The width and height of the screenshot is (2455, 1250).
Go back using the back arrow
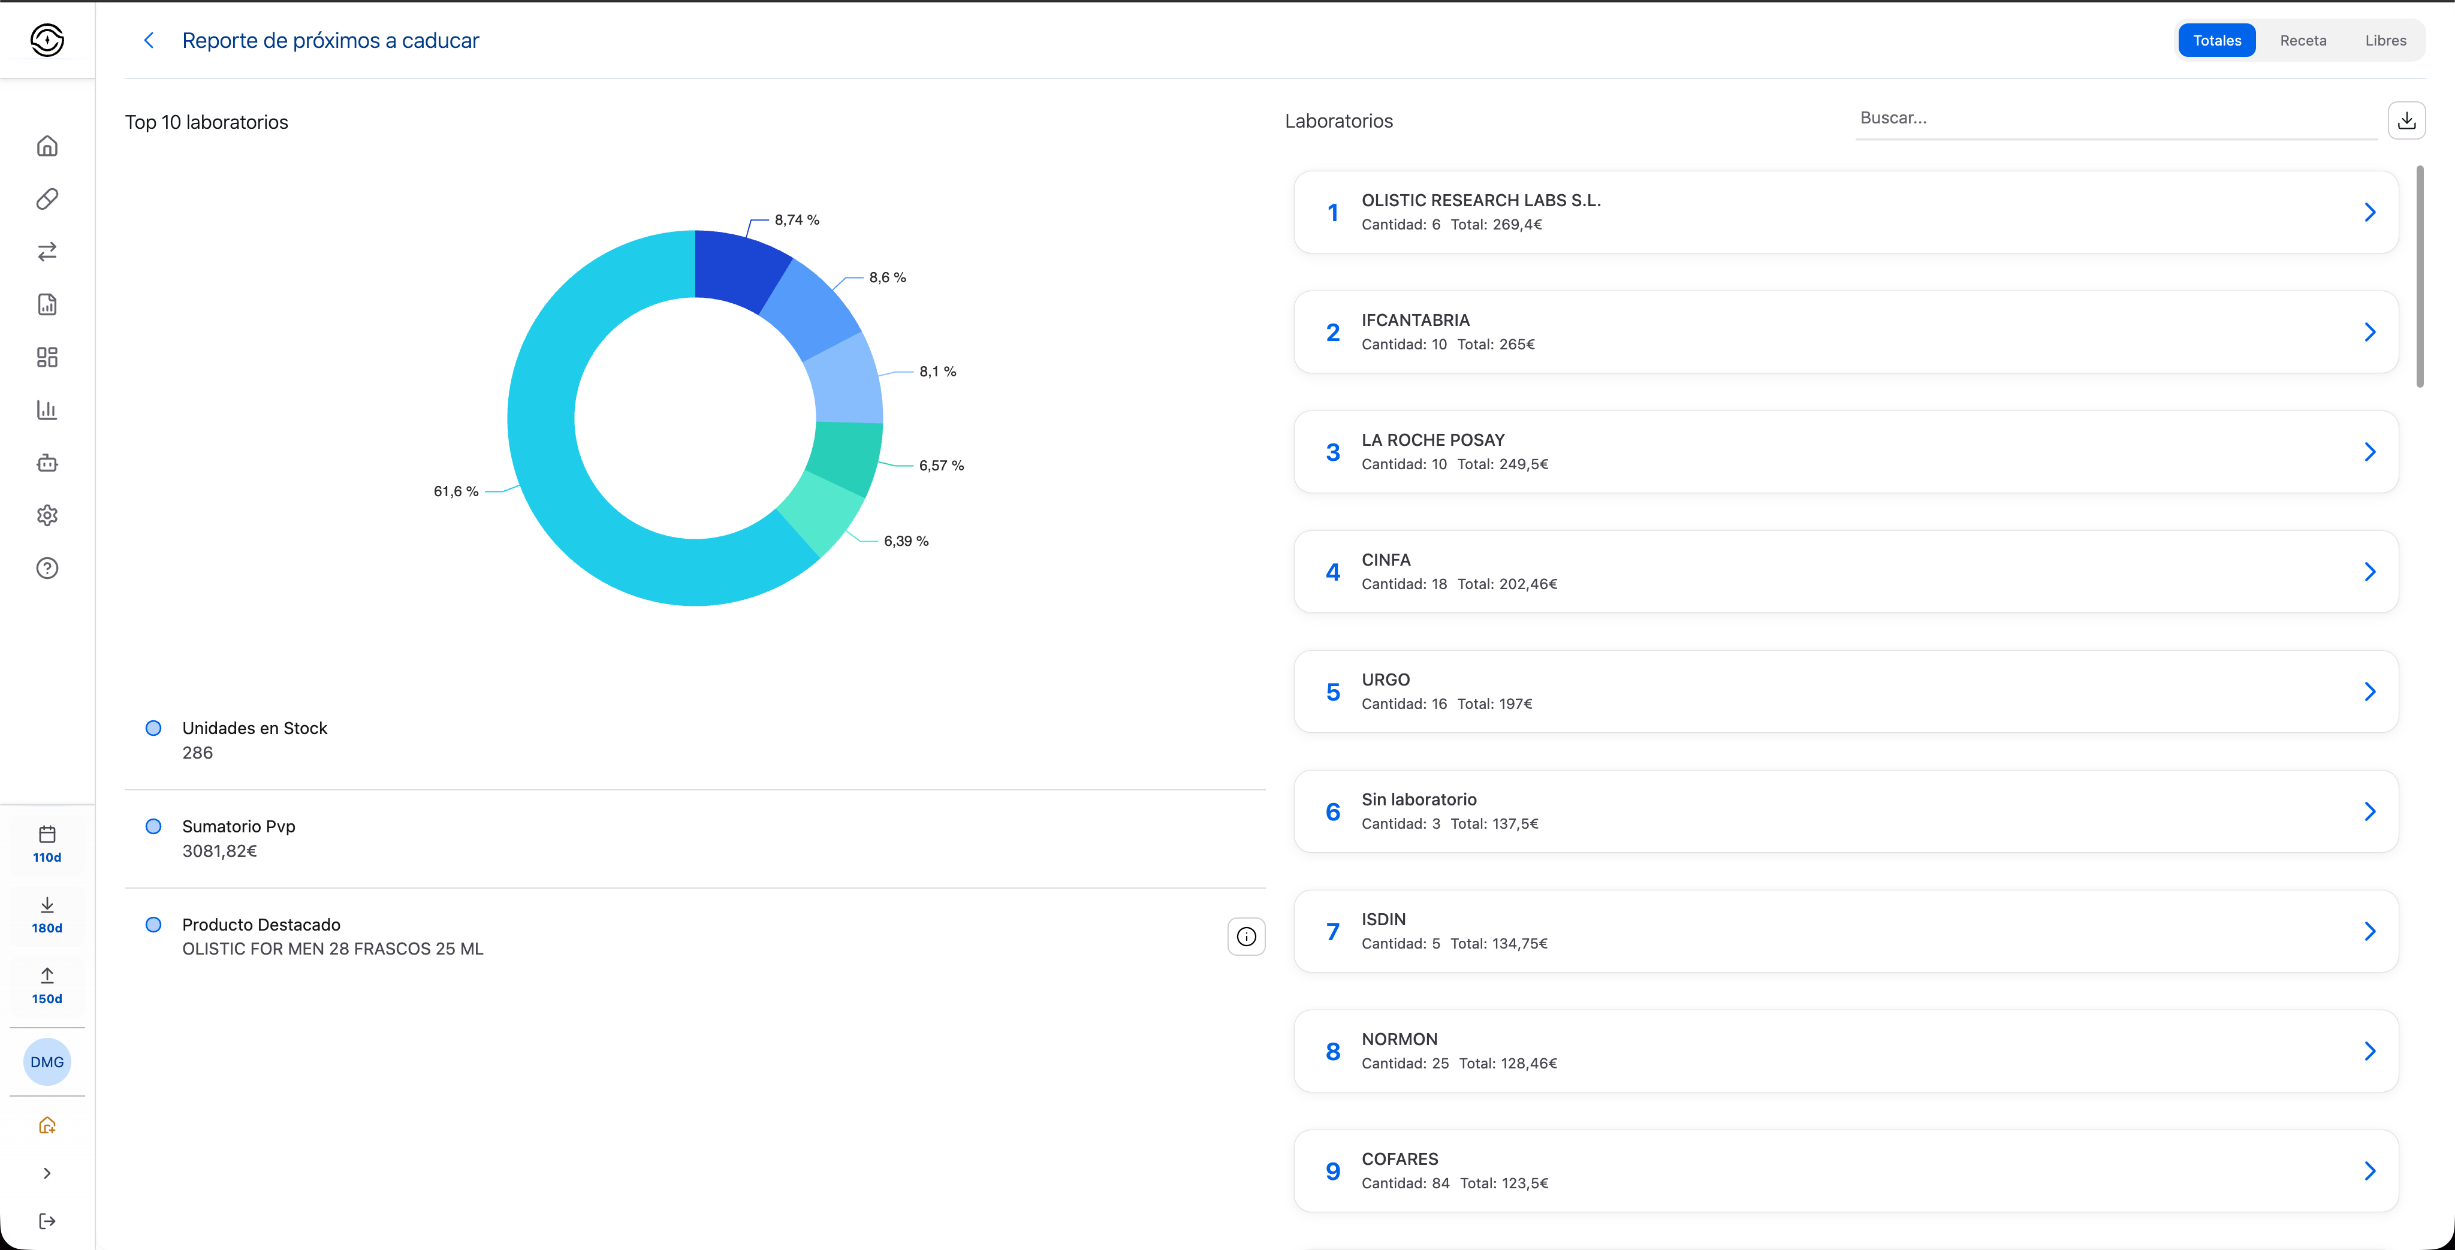click(149, 40)
